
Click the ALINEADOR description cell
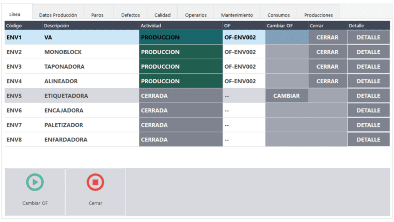pyautogui.click(x=91, y=81)
